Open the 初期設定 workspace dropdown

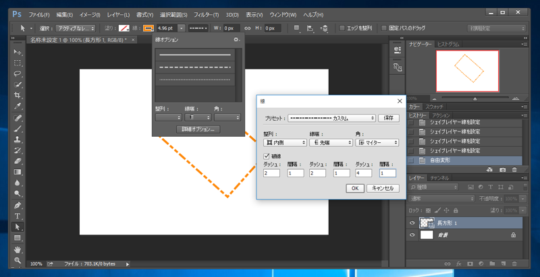pos(496,28)
